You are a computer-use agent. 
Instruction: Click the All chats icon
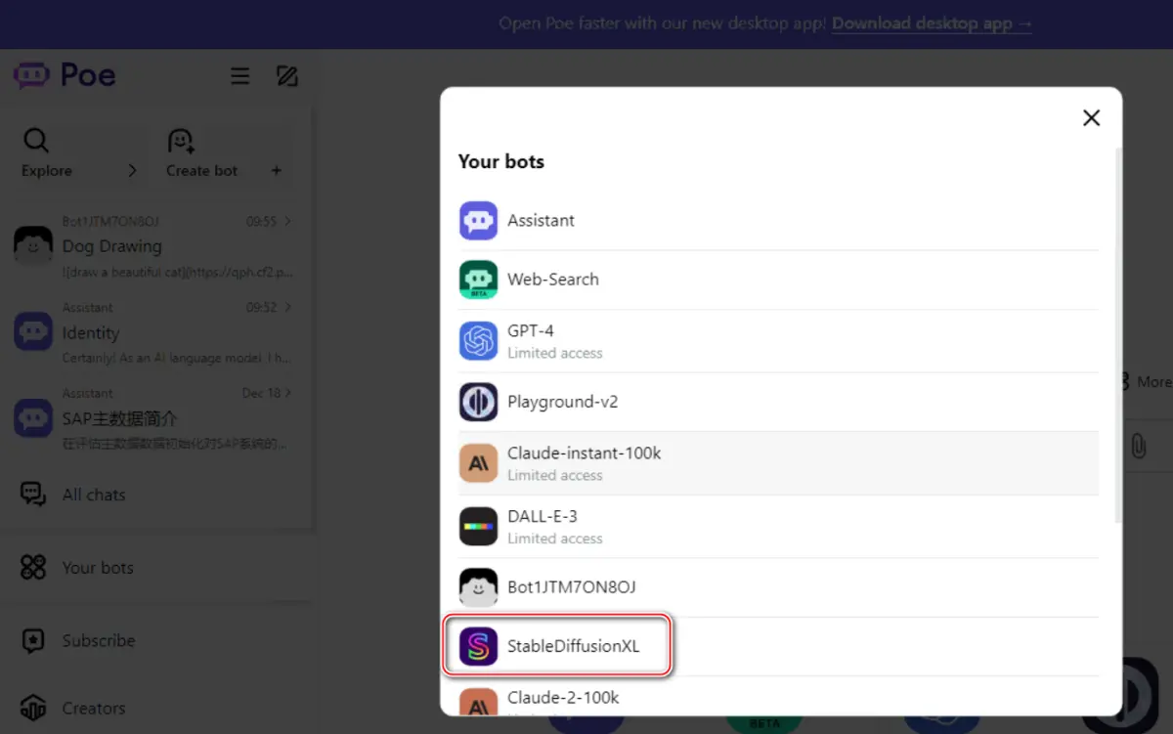(33, 495)
